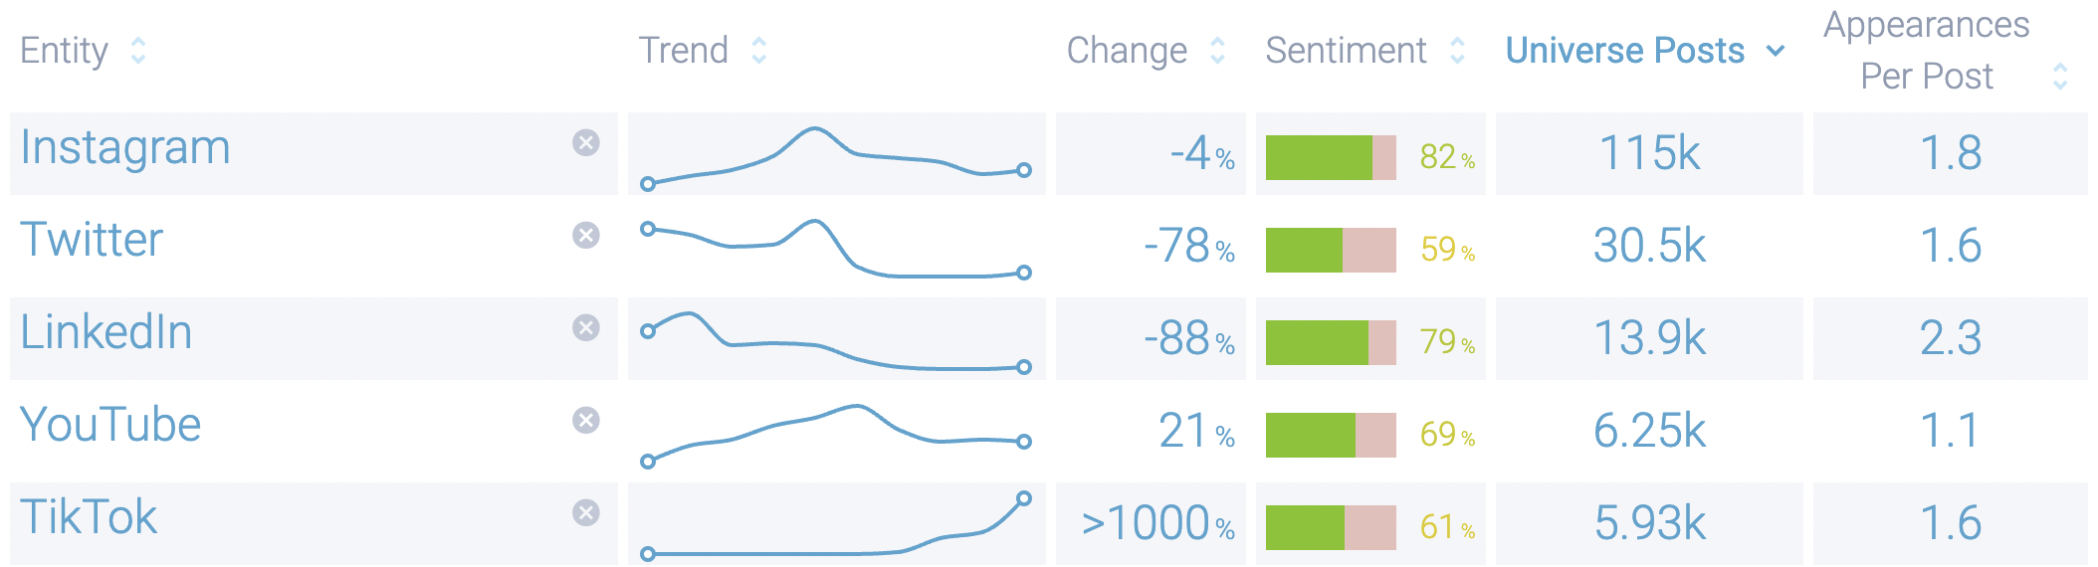Remove the Instagram entity row
2098x567 pixels.
tap(586, 143)
